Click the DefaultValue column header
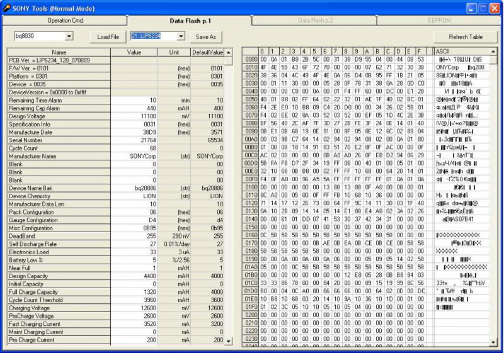504x353 pixels. (207, 52)
